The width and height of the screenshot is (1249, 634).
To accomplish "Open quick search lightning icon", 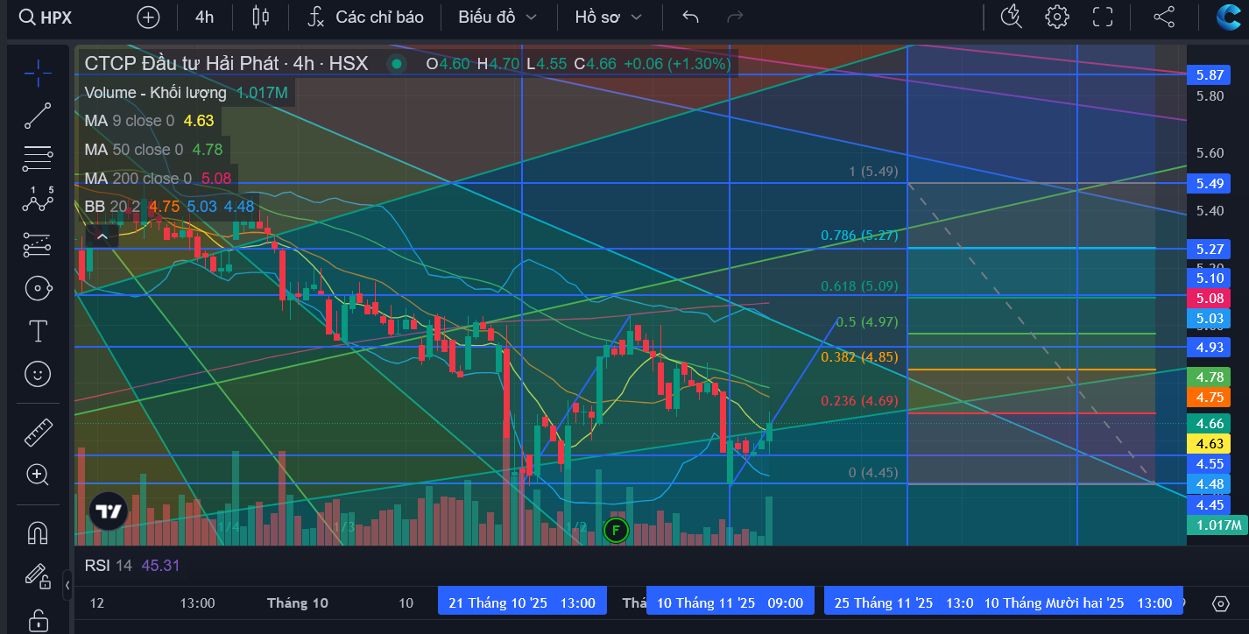I will pyautogui.click(x=1011, y=17).
